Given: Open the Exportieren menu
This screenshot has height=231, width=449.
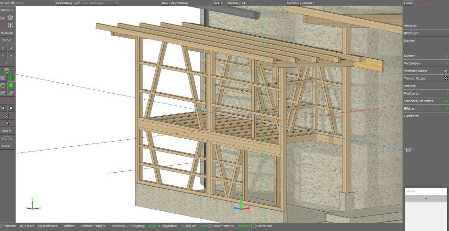Looking at the screenshot, I should click(x=411, y=116).
